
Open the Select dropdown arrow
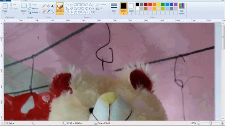(24, 14)
